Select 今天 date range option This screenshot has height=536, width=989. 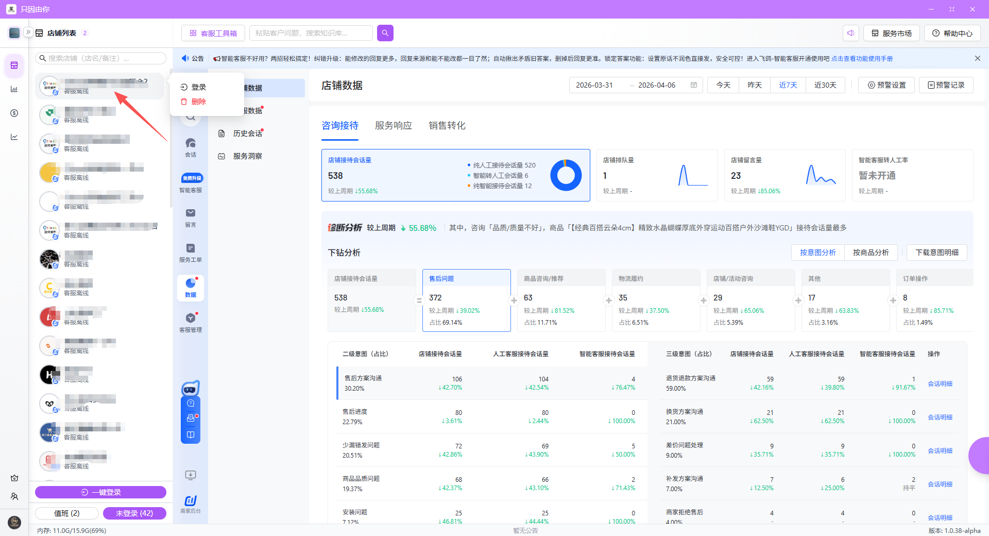[723, 85]
